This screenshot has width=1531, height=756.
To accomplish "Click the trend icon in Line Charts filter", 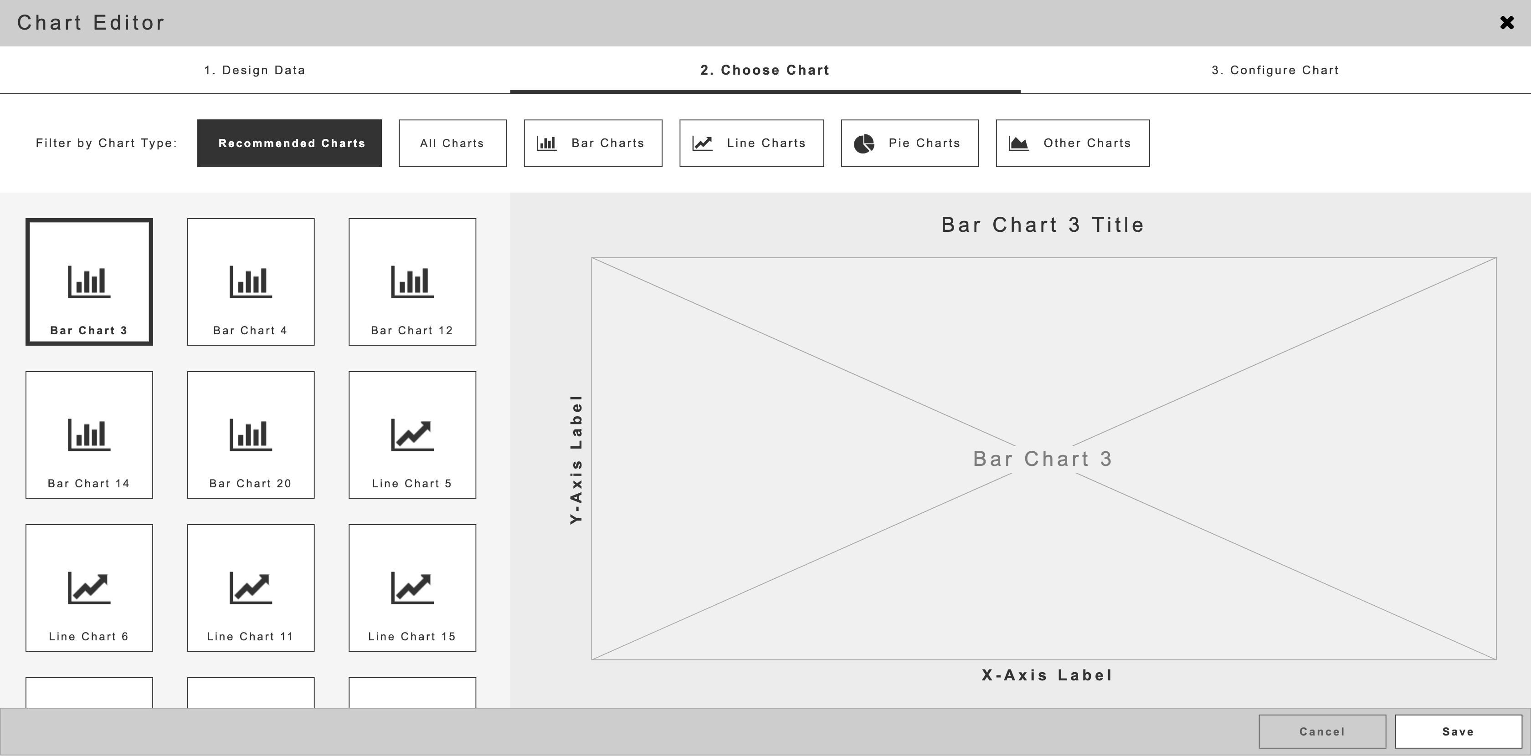I will 703,143.
